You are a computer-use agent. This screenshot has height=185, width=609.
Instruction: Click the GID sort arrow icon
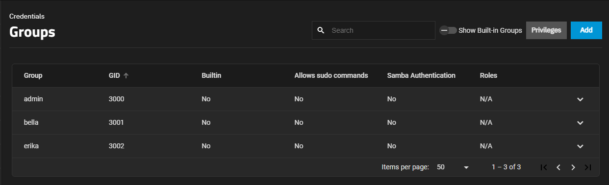pos(126,75)
